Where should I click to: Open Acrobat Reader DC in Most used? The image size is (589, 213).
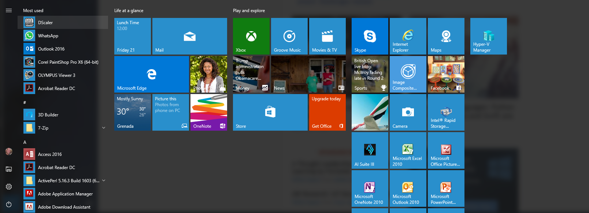coord(63,88)
